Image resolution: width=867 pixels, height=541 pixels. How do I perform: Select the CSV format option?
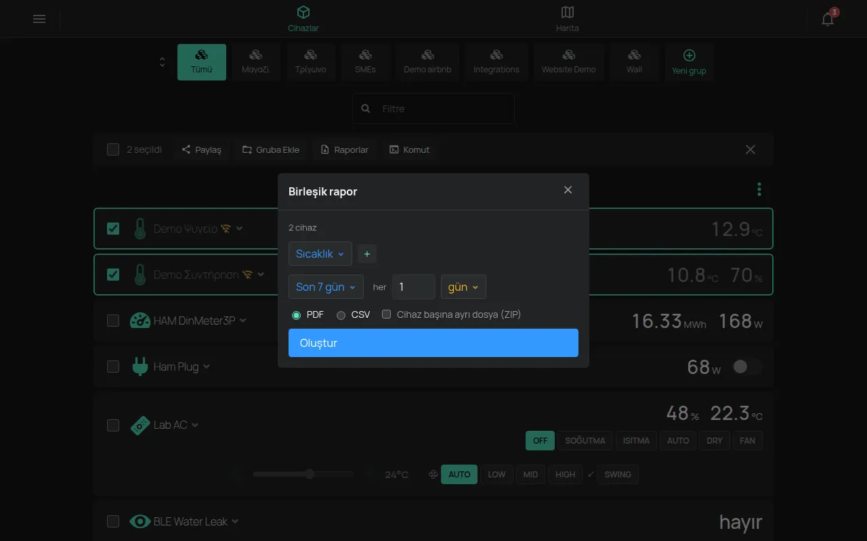341,315
